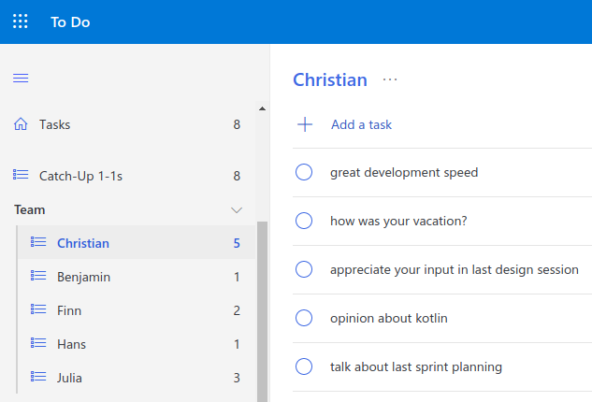Image resolution: width=592 pixels, height=402 pixels.
Task: Tick the talk about last sprint planning circle
Action: coord(304,366)
